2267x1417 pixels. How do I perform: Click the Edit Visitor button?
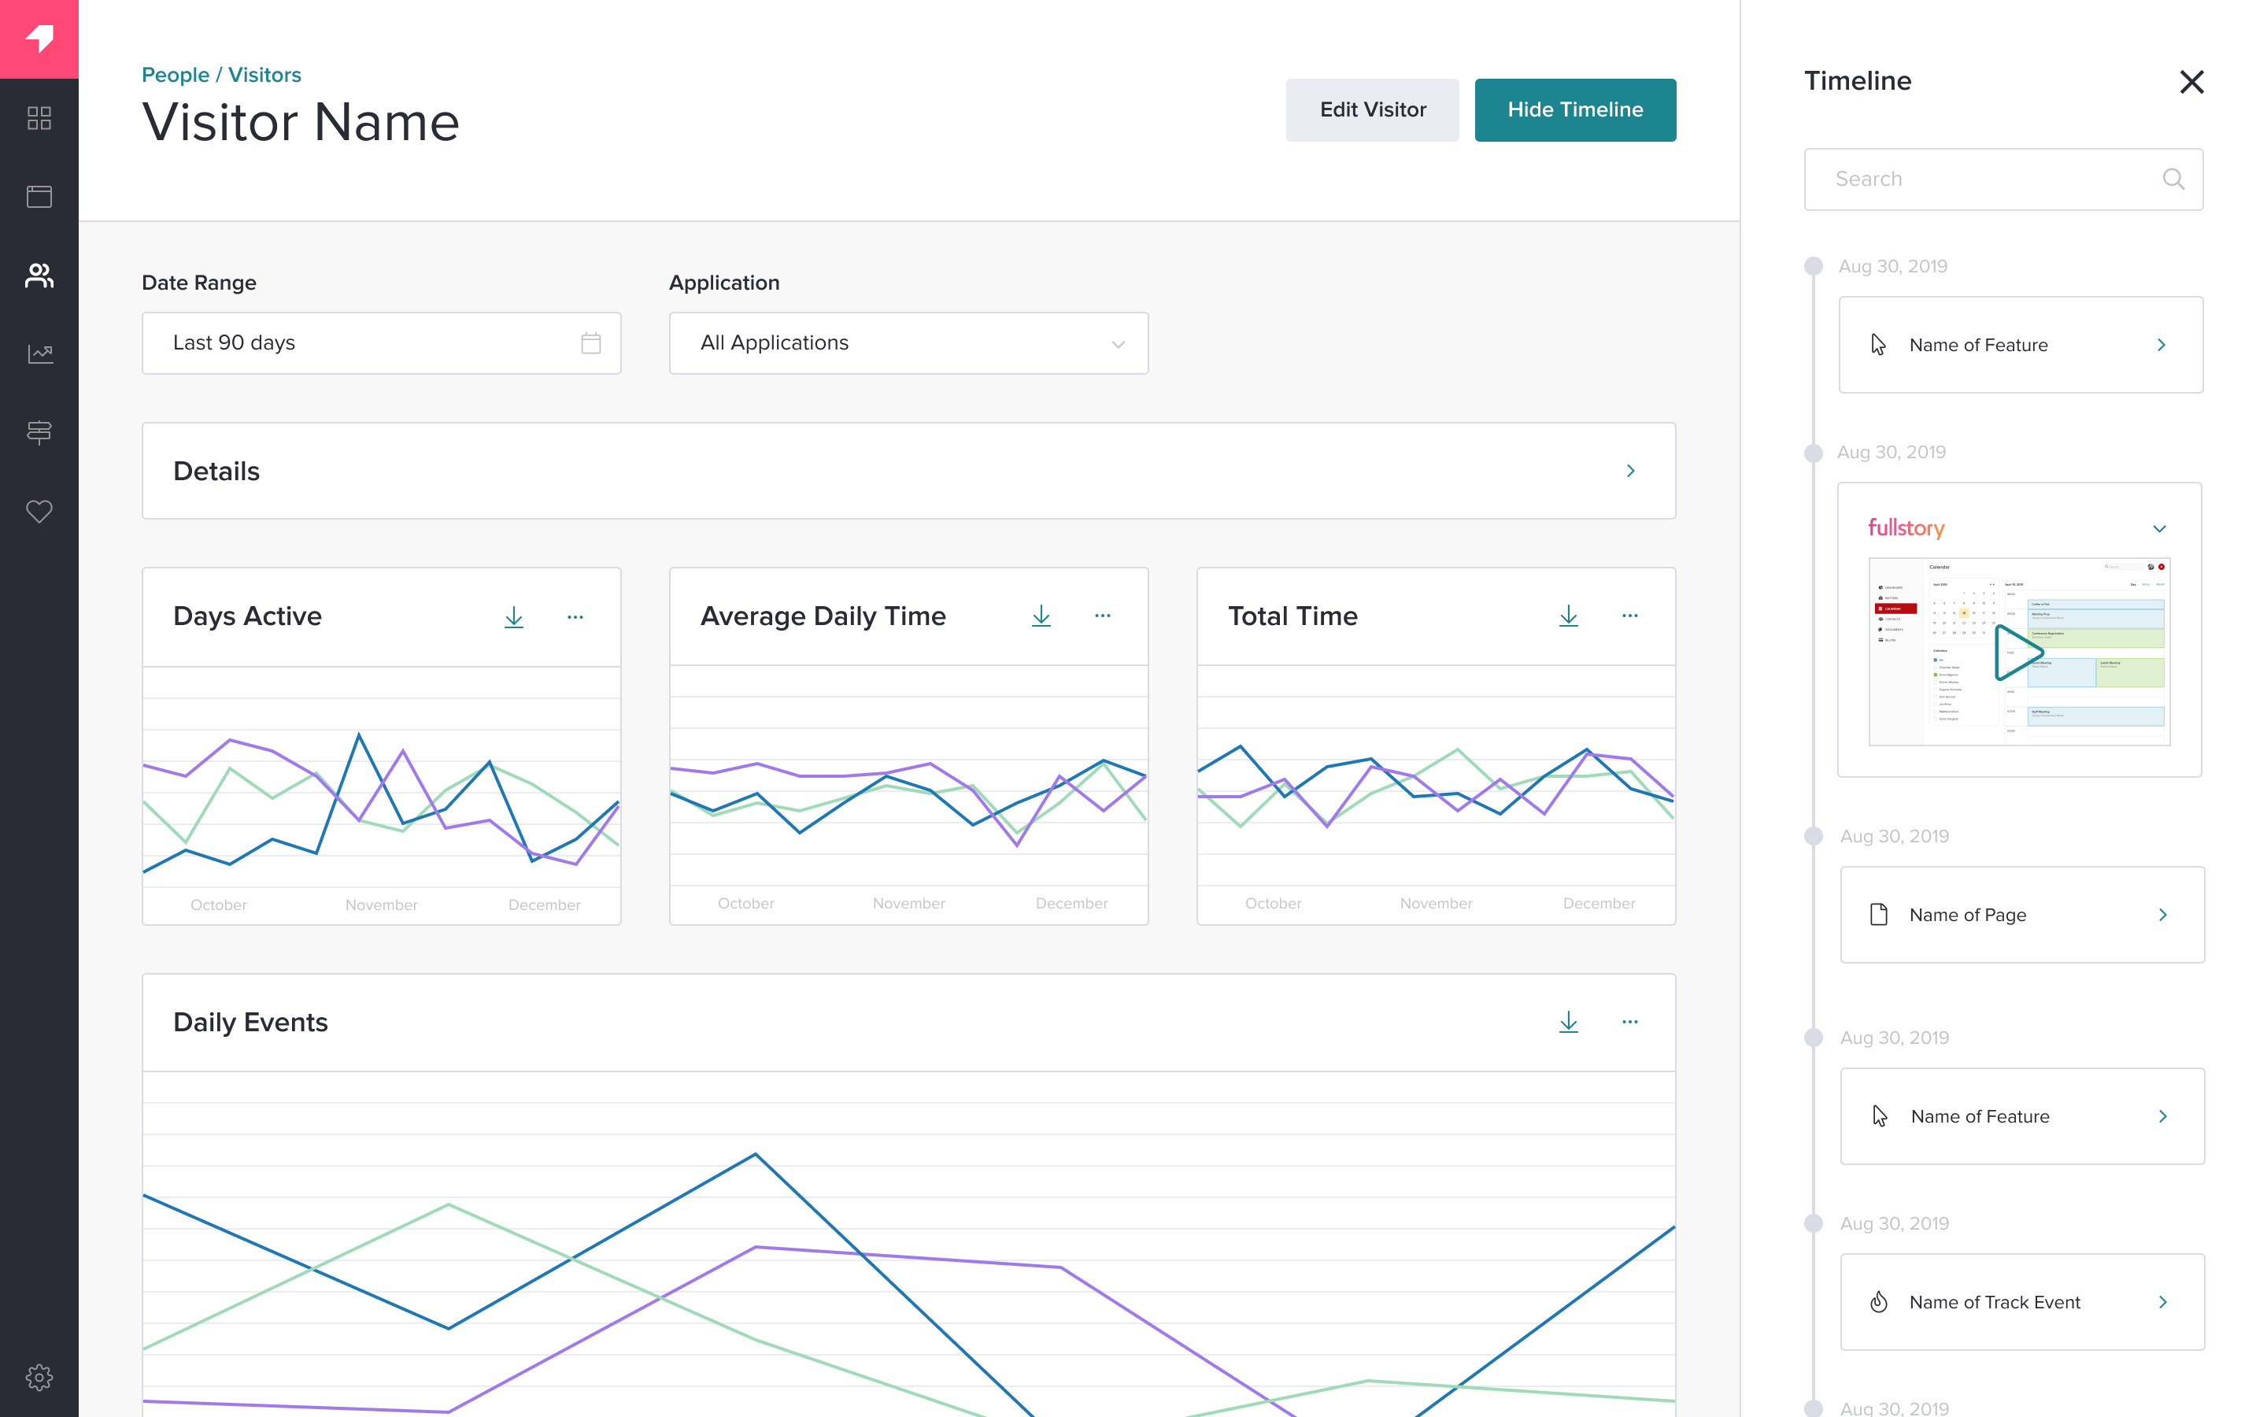point(1371,109)
